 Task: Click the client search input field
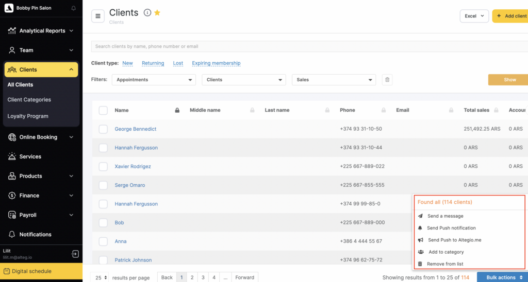click(x=309, y=46)
